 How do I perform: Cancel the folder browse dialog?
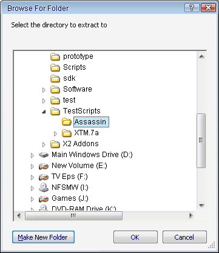184,237
